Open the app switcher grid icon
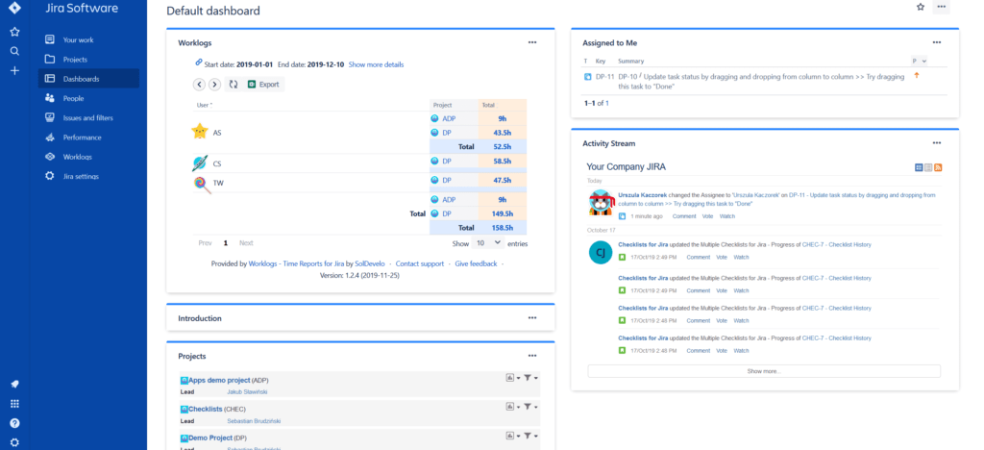Screen dimensions: 984x450 (x=14, y=404)
